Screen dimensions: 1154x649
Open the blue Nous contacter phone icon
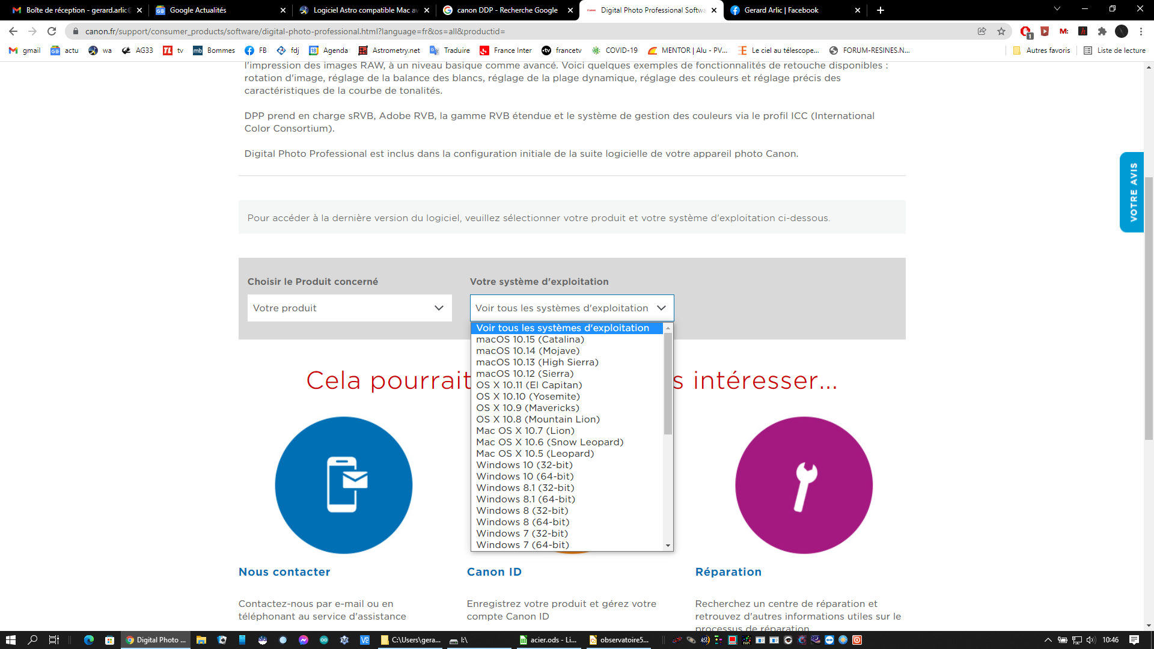[343, 485]
